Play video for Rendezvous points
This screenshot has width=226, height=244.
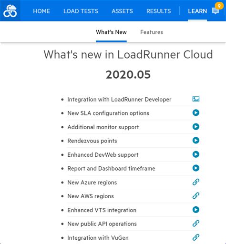(x=196, y=141)
